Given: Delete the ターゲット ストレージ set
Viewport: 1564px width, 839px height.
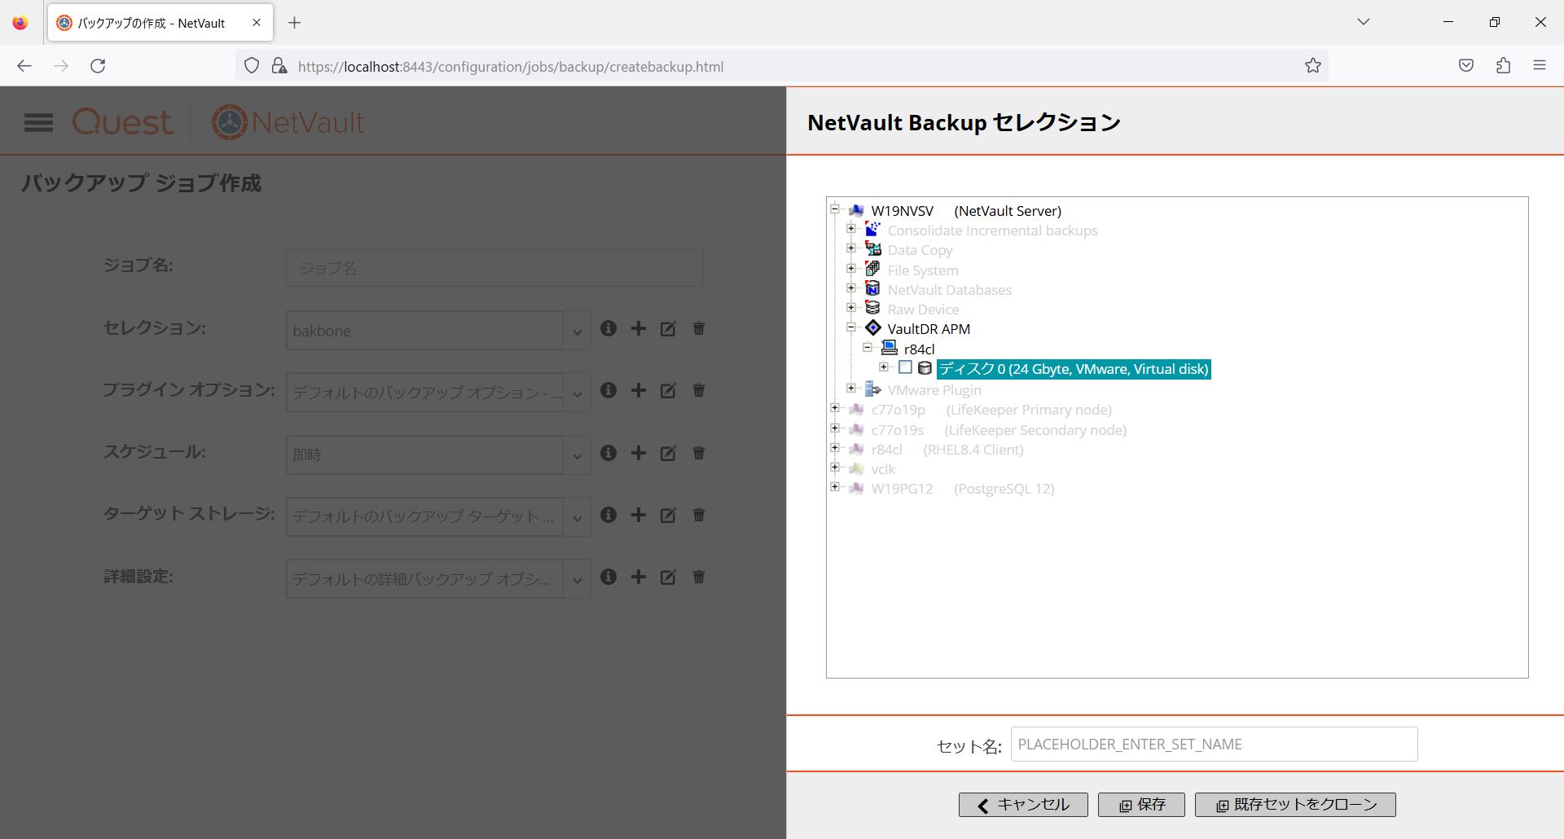Looking at the screenshot, I should click(699, 515).
